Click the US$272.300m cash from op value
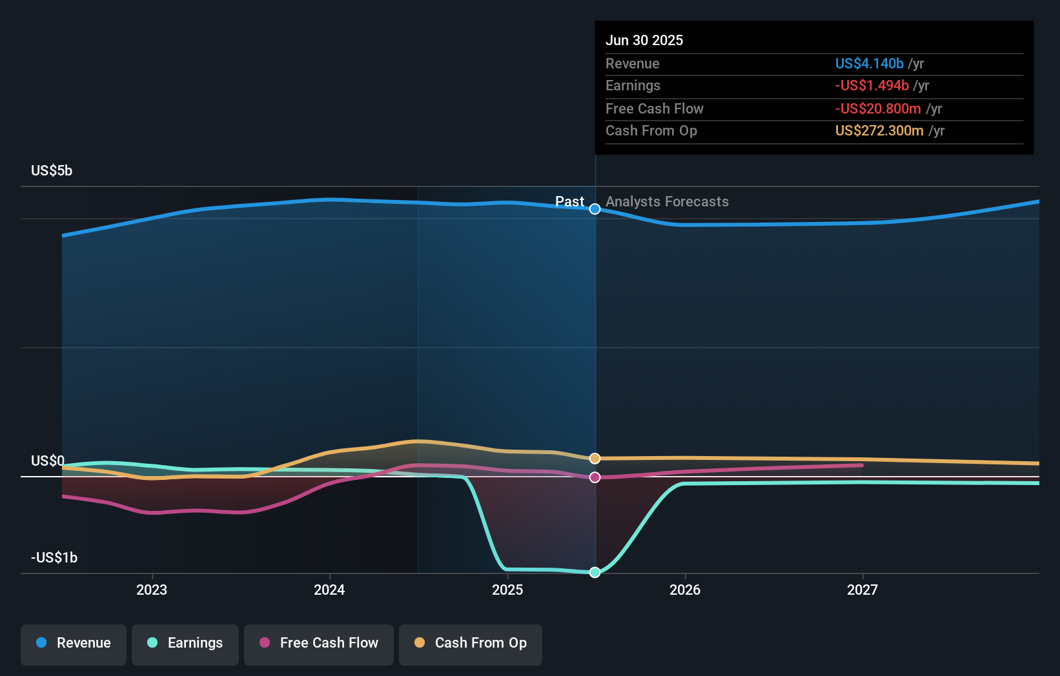 click(x=879, y=130)
